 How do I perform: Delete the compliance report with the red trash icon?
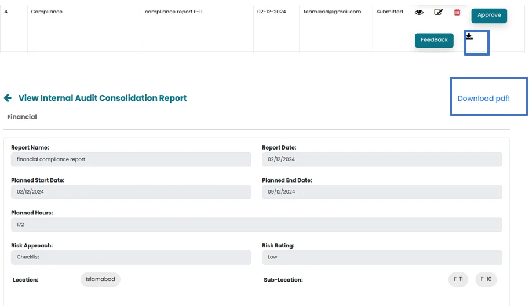tap(457, 12)
